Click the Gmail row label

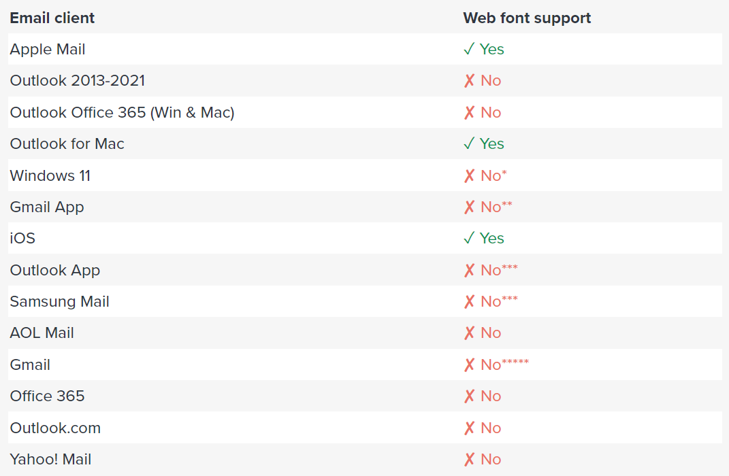pos(30,364)
